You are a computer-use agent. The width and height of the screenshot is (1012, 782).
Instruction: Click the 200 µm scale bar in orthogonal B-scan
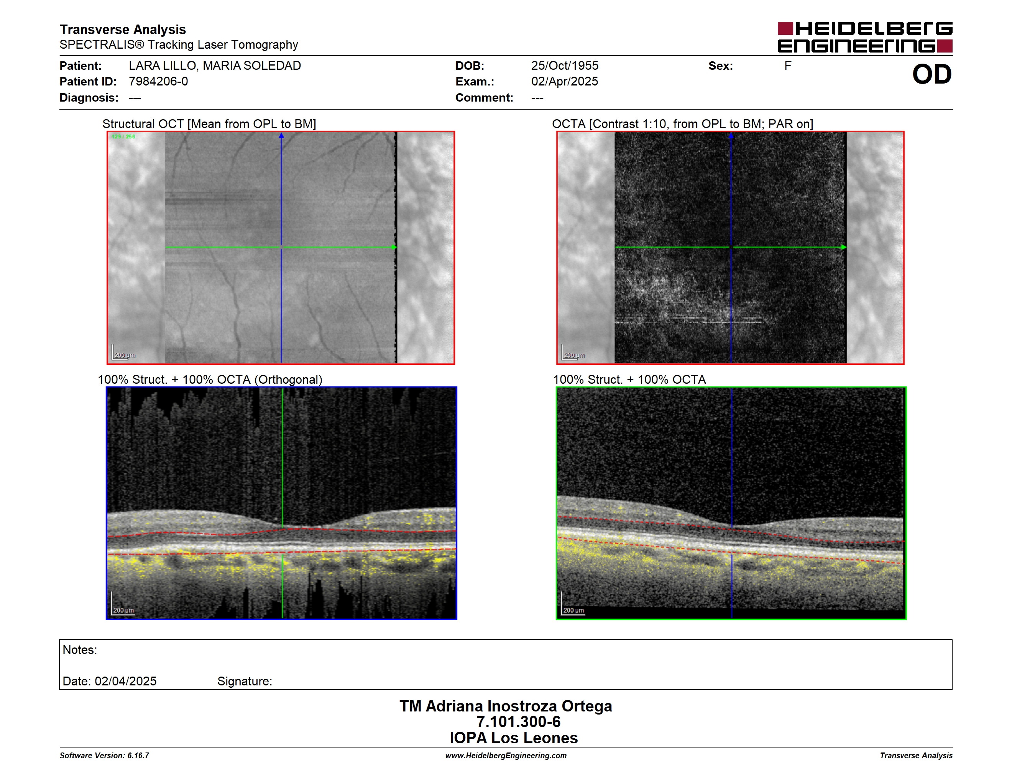point(123,604)
